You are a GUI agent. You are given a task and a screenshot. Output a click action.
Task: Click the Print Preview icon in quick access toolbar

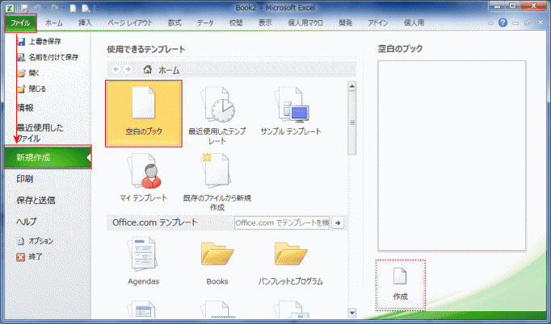(x=86, y=8)
